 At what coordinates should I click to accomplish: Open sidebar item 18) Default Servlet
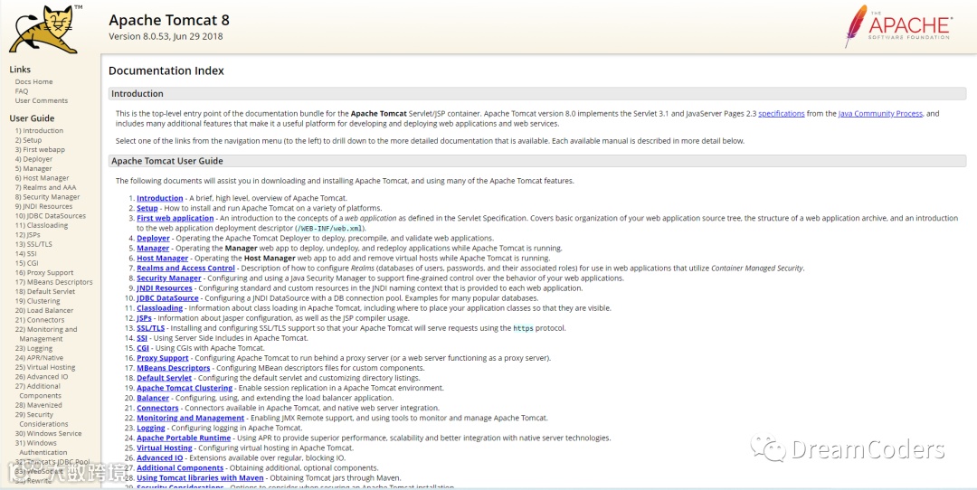click(45, 291)
